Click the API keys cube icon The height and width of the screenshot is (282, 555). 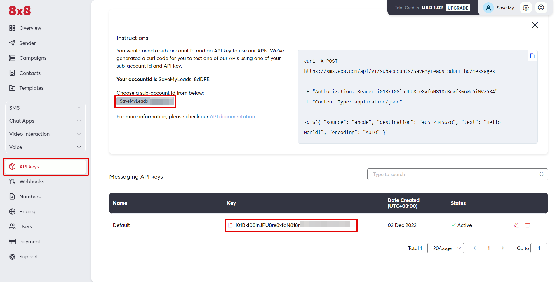[12, 166]
